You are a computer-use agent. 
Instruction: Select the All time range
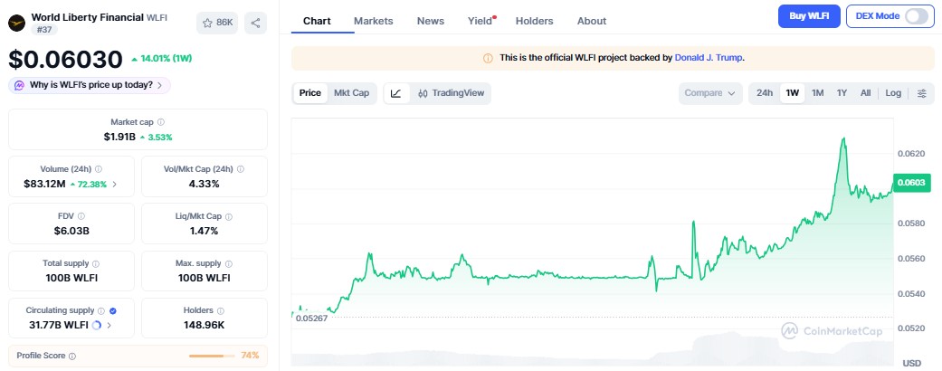(x=865, y=93)
